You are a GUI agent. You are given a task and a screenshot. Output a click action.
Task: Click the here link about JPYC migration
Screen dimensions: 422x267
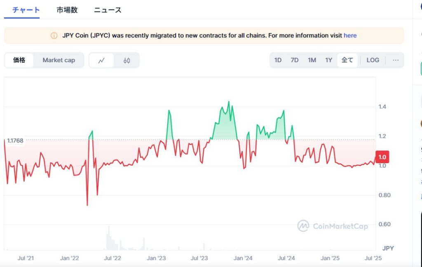point(350,36)
